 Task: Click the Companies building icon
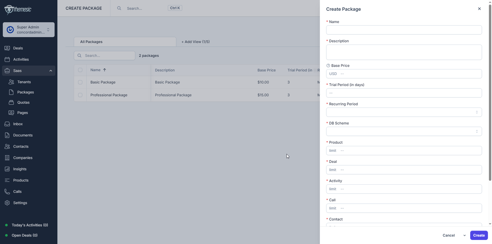click(x=7, y=158)
